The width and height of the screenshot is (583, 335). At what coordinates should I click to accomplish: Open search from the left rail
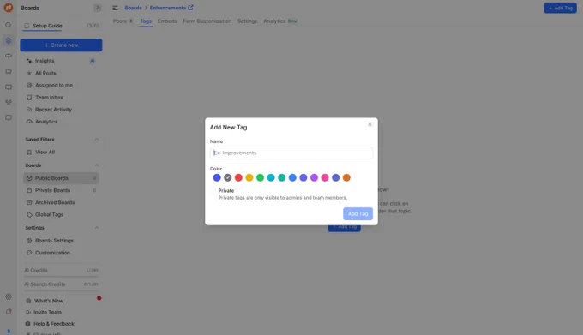pyautogui.click(x=9, y=25)
